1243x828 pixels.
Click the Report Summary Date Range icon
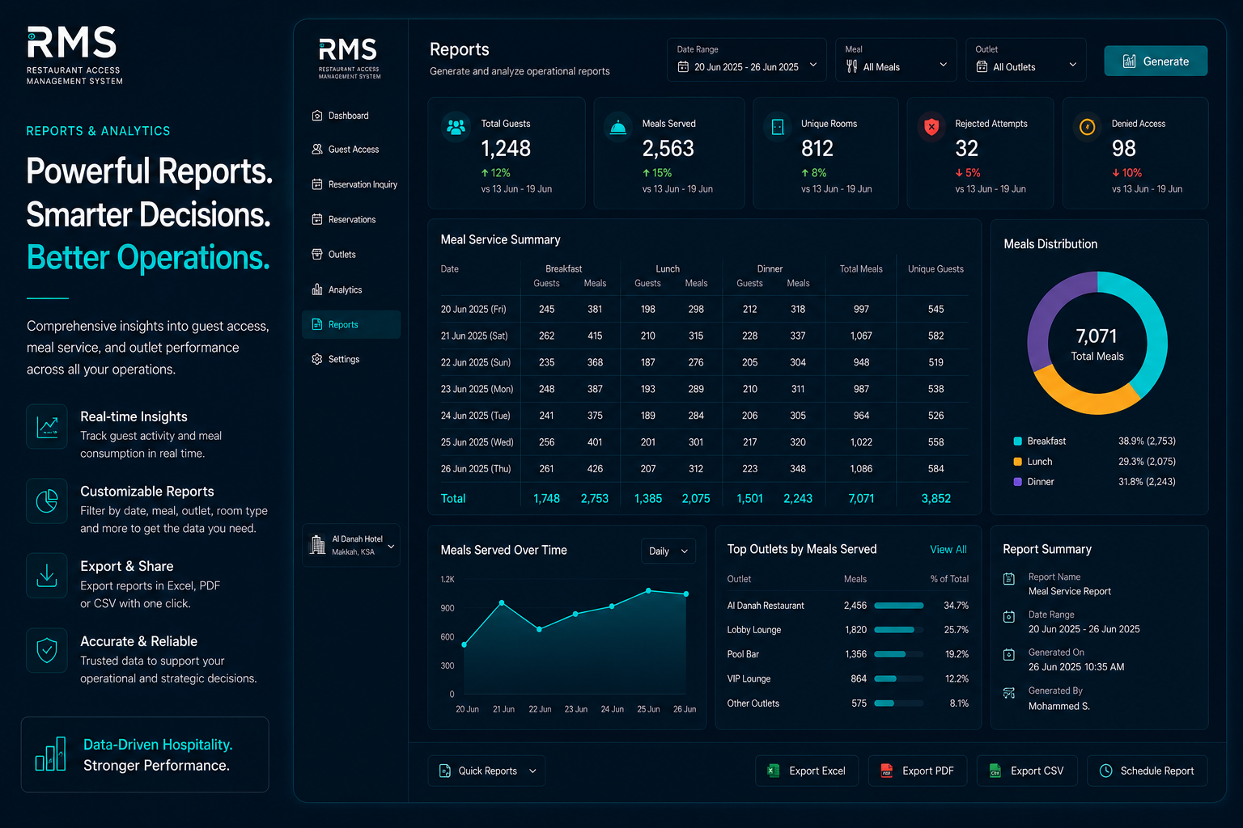[1009, 617]
